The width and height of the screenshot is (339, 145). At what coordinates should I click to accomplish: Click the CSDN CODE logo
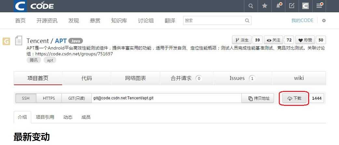click(34, 6)
